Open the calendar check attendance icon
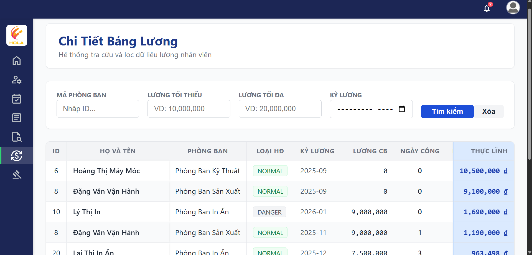Image resolution: width=532 pixels, height=255 pixels. pos(17,99)
